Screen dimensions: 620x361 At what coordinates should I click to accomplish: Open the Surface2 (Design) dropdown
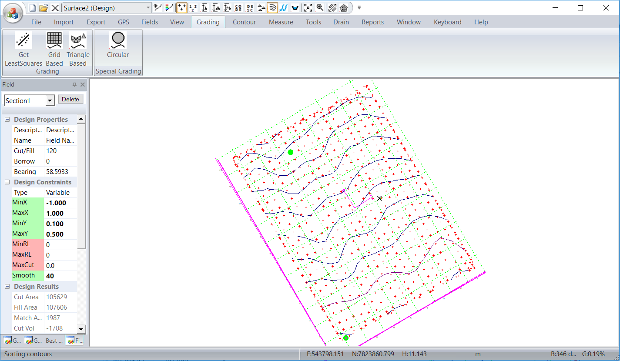click(148, 8)
